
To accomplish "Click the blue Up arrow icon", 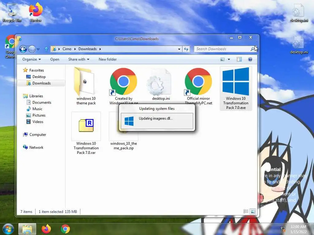I will (46, 49).
